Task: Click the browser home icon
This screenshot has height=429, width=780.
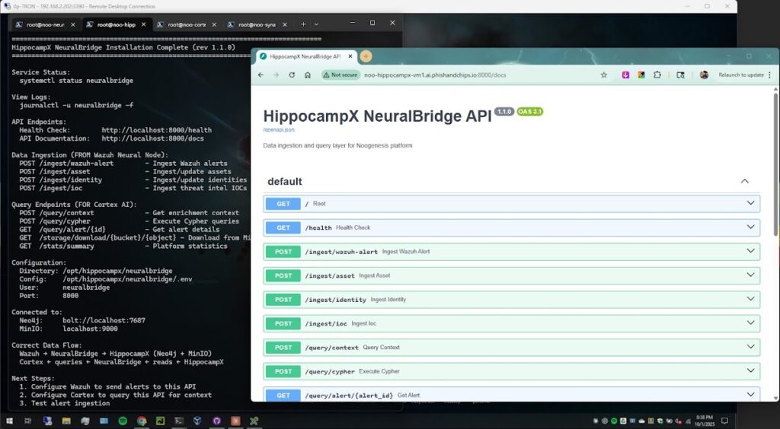Action: [308, 75]
